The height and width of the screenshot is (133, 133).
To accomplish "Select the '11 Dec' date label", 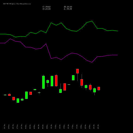I will (x=56, y=126).
